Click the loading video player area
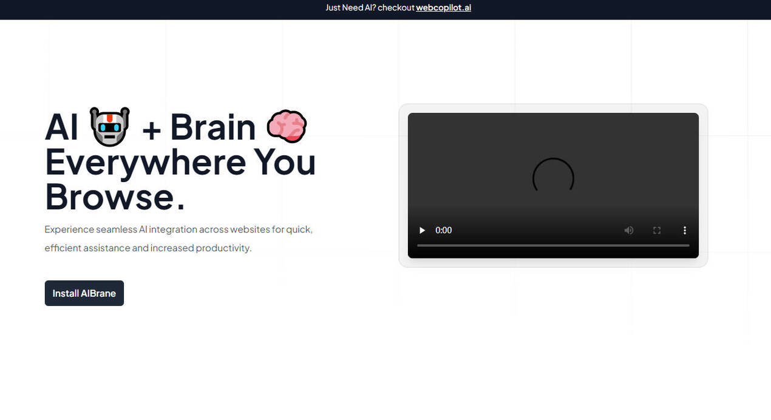The image size is (771, 420). (x=553, y=186)
